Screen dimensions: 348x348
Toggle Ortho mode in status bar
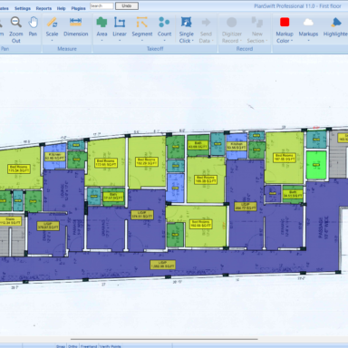72,346
